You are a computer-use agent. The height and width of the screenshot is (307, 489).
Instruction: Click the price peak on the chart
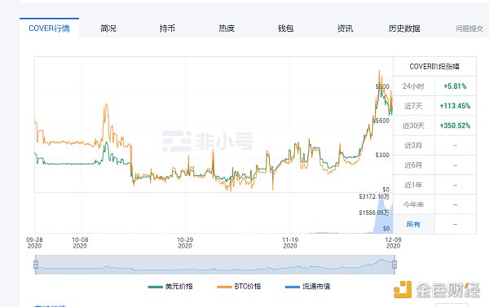click(x=379, y=72)
